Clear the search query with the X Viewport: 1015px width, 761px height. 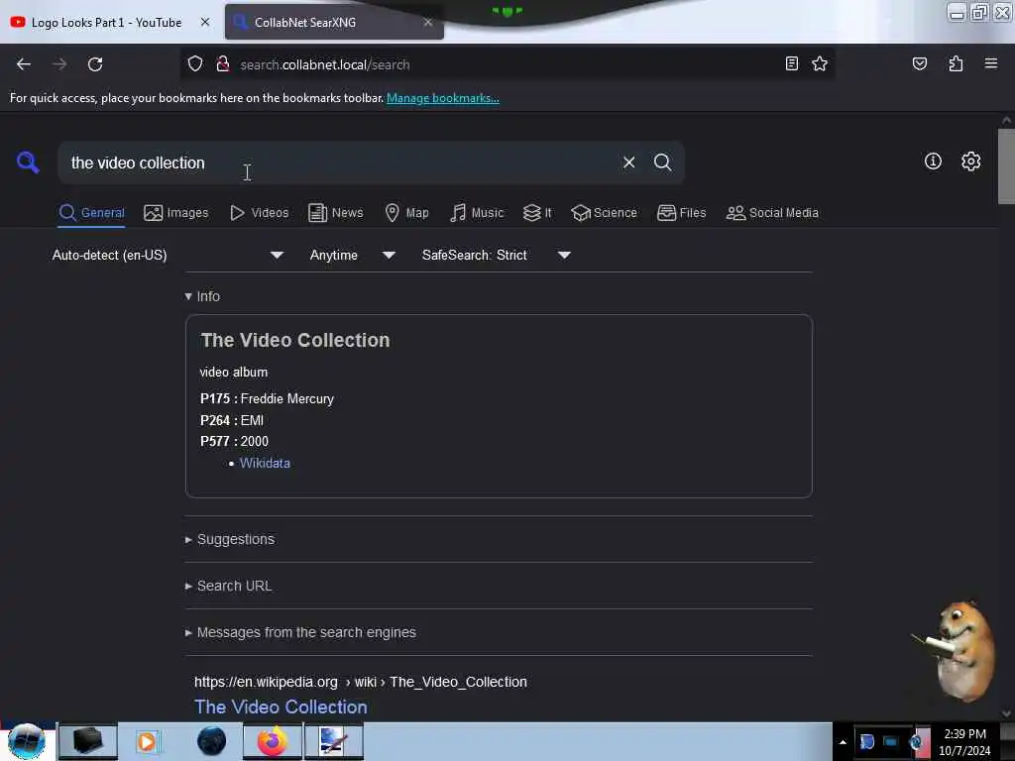[628, 163]
